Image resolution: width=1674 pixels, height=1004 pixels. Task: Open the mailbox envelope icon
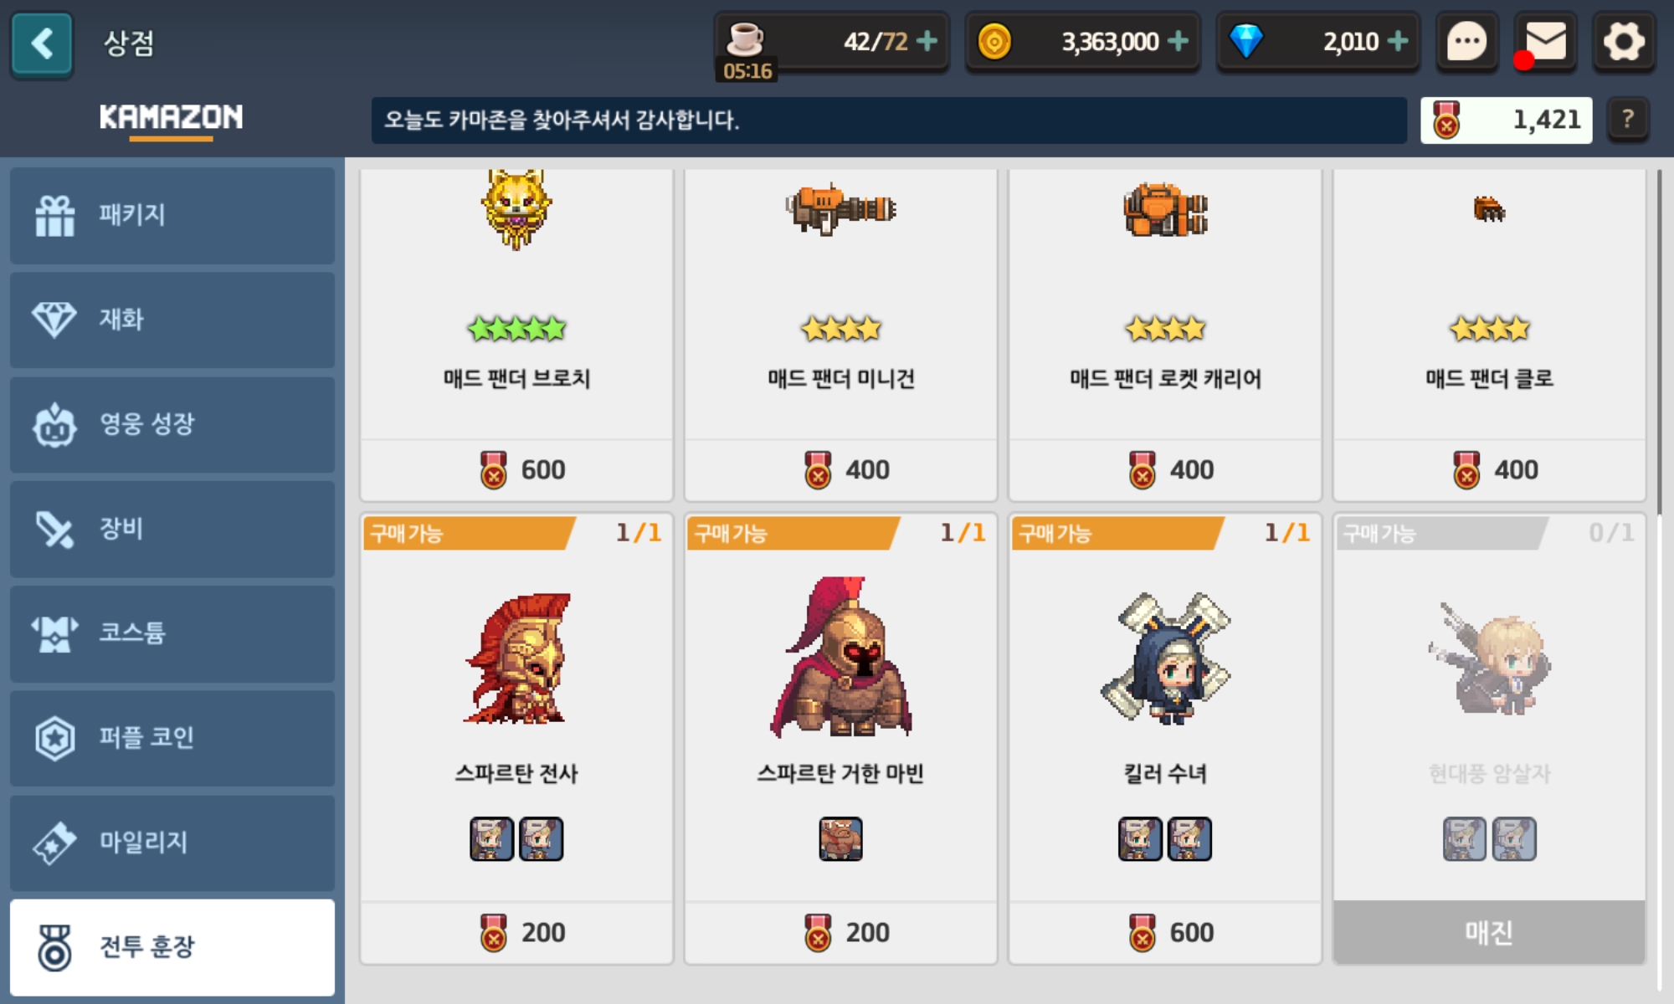pos(1545,42)
